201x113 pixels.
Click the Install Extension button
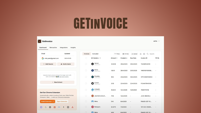pyautogui.click(x=47, y=101)
